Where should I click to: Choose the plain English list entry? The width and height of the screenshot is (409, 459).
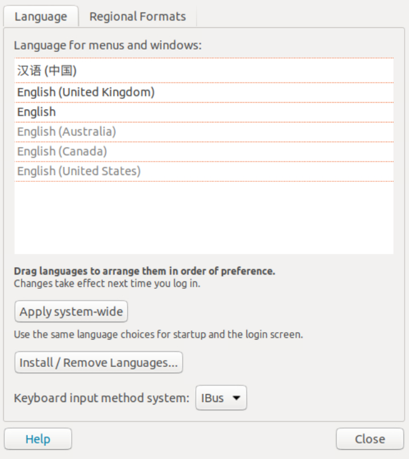pyautogui.click(x=36, y=112)
